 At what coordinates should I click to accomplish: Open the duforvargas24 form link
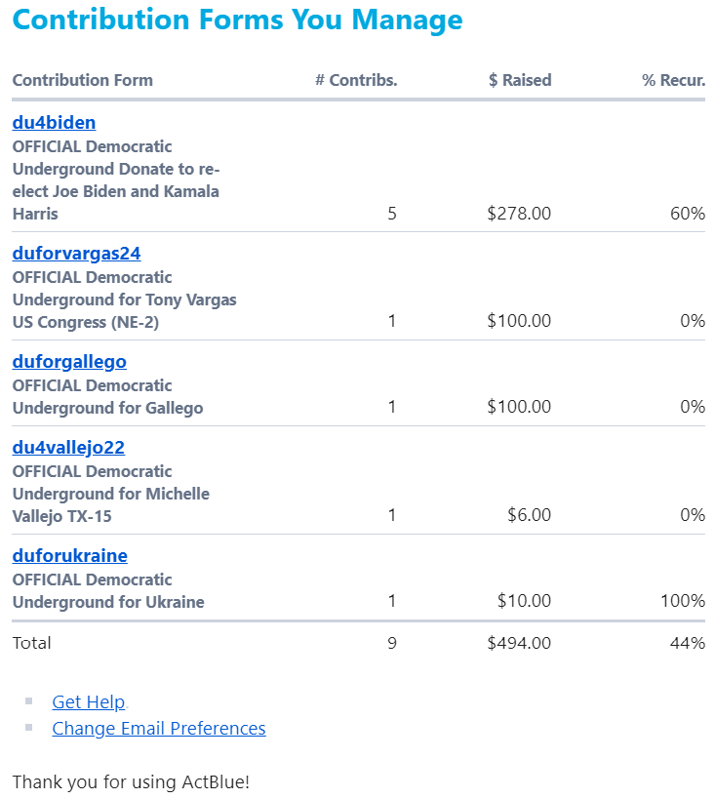[x=76, y=253]
